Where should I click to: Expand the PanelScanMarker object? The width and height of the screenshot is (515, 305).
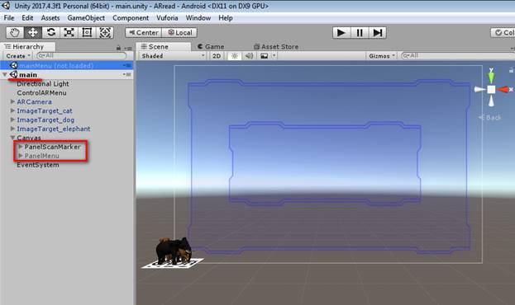point(21,147)
